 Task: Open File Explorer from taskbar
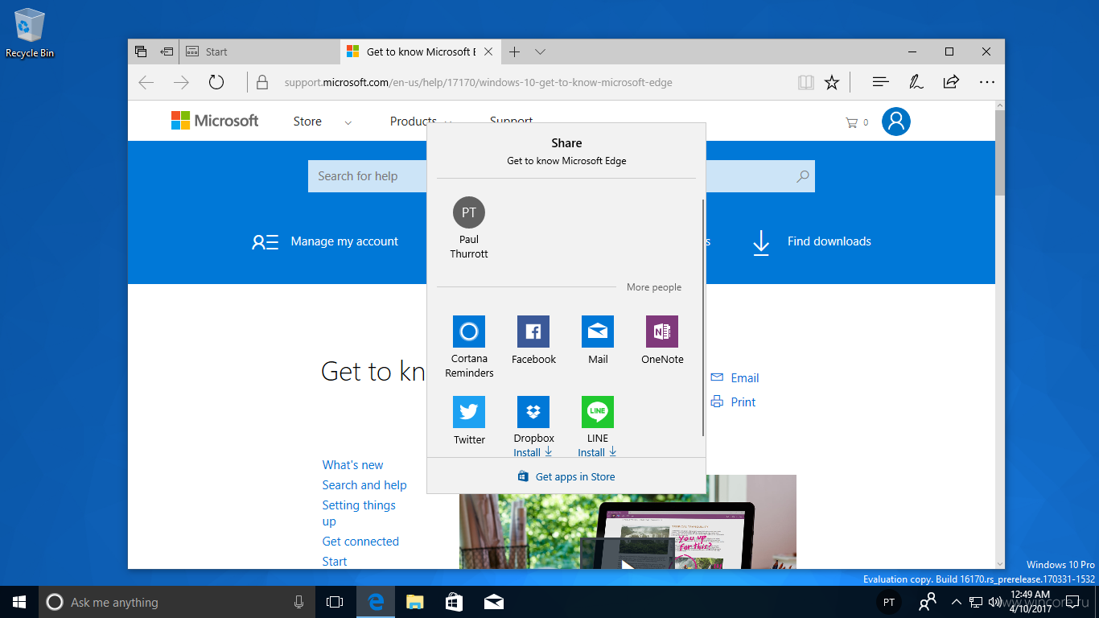(414, 602)
